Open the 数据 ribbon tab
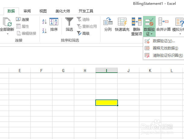Screen dimensions: 184x139 pos(11,11)
